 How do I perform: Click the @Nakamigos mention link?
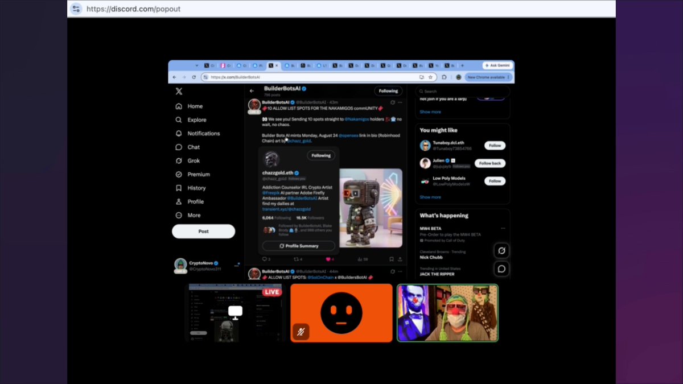357,119
